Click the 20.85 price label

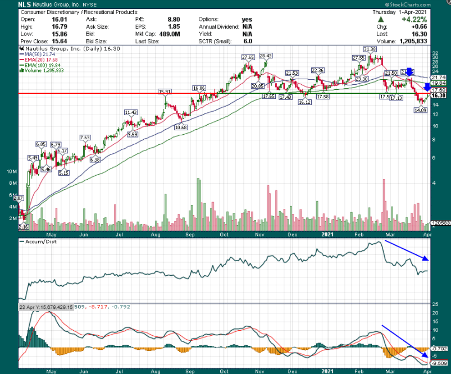[257, 86]
